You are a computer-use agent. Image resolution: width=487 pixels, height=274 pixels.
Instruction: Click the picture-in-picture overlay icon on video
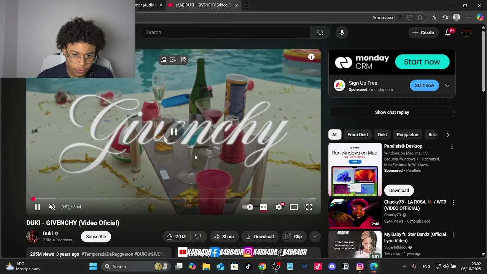pyautogui.click(x=163, y=60)
